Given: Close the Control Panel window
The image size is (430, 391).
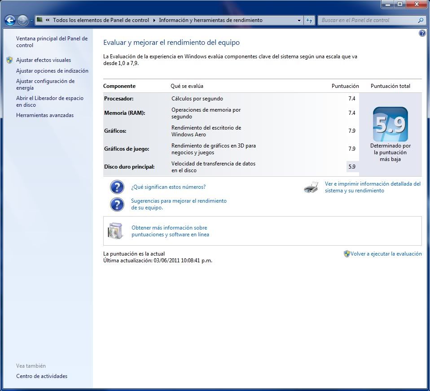Looking at the screenshot, I should tap(417, 4).
